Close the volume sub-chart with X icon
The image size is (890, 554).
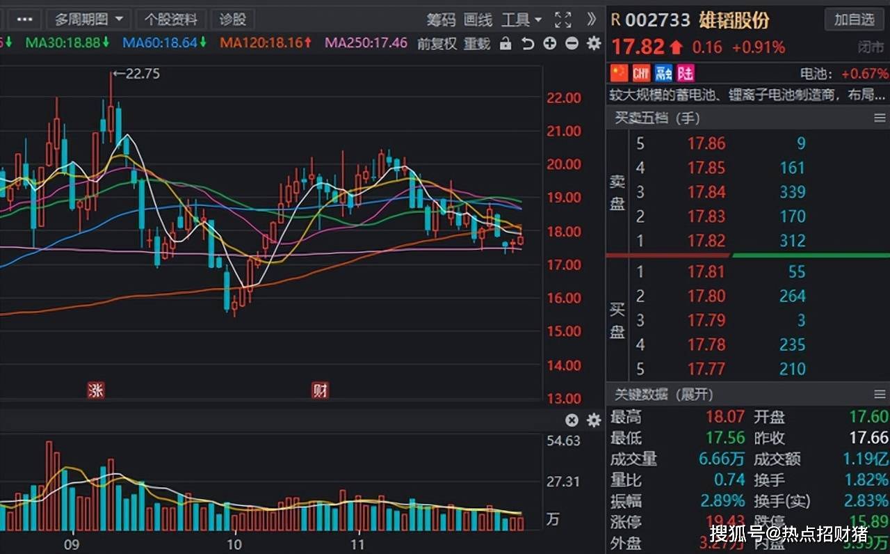(x=572, y=420)
